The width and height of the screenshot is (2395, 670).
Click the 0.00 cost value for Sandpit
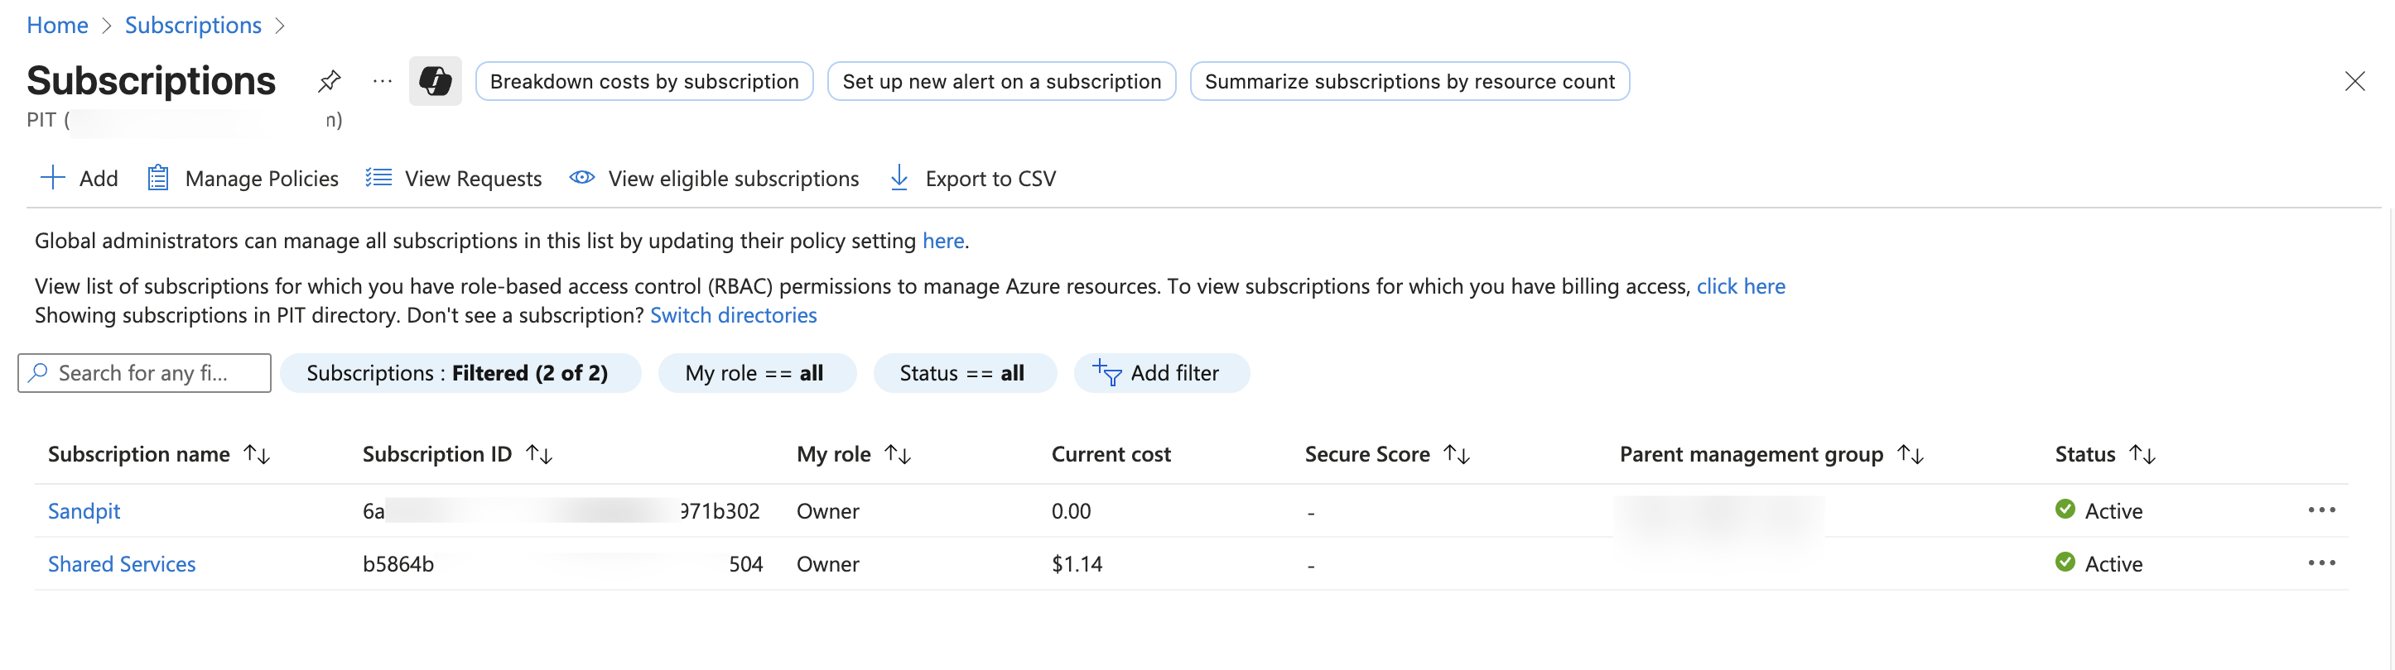[x=1071, y=510]
